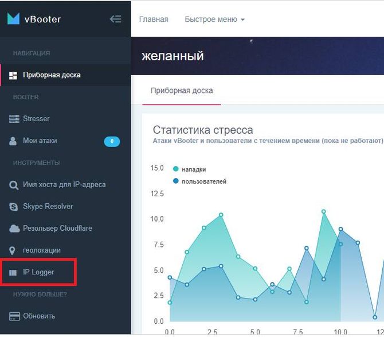Click the user icon beside Мои атаки
This screenshot has width=384, height=337.
tap(13, 141)
